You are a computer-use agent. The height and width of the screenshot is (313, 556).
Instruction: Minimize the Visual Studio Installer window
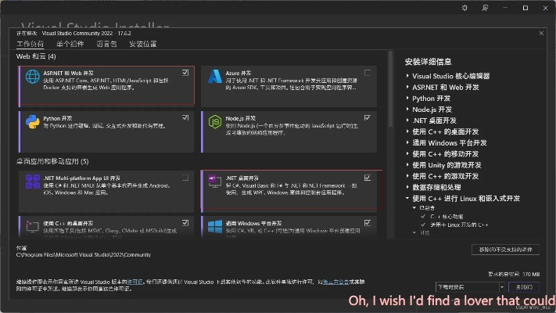[x=505, y=8]
